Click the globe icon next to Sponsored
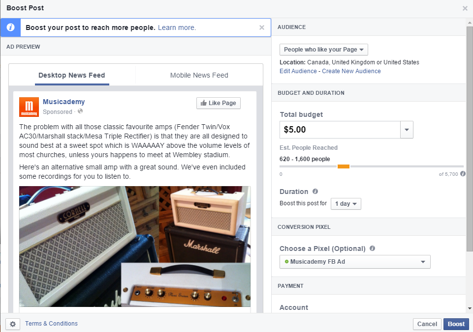Viewport: 473px width, 332px height. click(x=80, y=111)
